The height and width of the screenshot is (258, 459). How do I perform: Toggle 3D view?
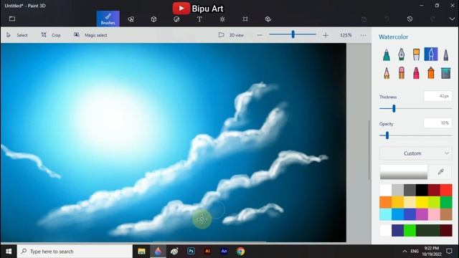231,35
